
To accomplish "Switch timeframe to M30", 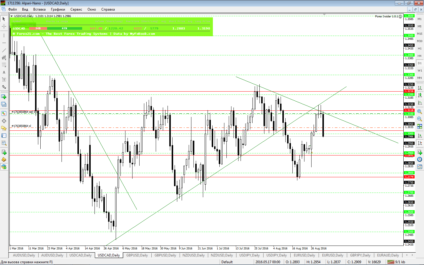I will 420,41.
